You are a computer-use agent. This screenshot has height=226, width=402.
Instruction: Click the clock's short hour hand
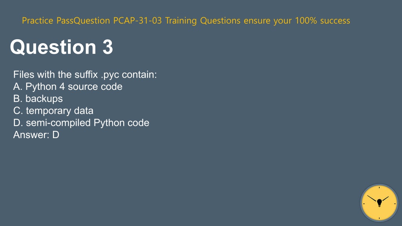(x=386, y=199)
